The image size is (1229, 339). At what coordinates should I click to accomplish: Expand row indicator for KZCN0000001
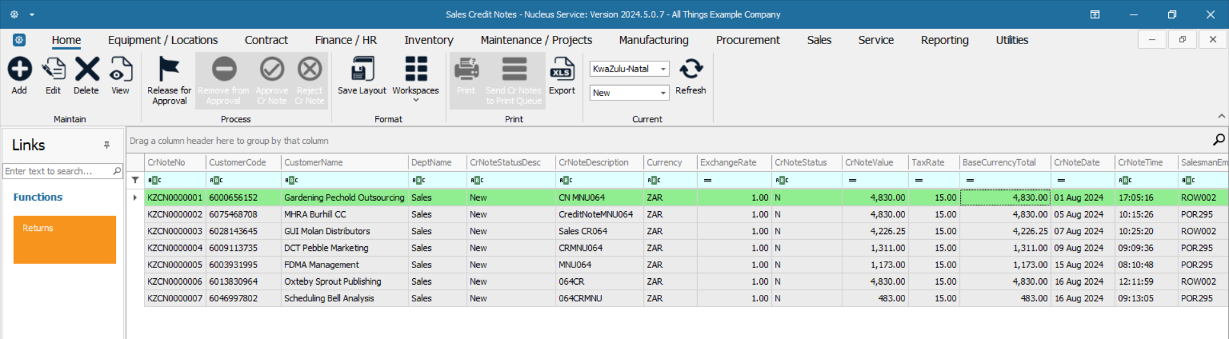tap(135, 197)
